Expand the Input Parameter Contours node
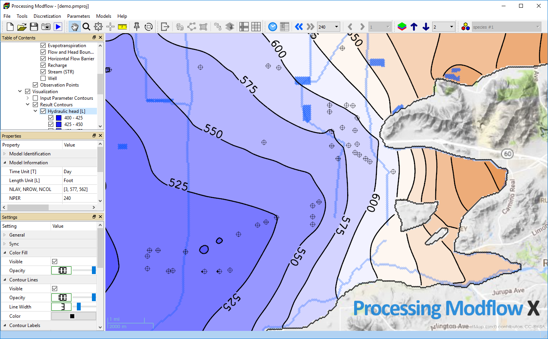Image resolution: width=548 pixels, height=339 pixels. [x=28, y=98]
